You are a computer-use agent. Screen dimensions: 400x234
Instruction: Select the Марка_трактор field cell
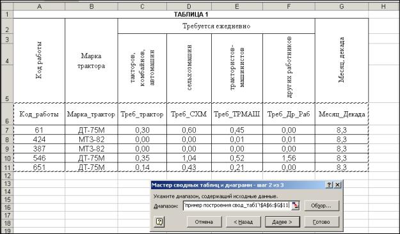(x=92, y=114)
